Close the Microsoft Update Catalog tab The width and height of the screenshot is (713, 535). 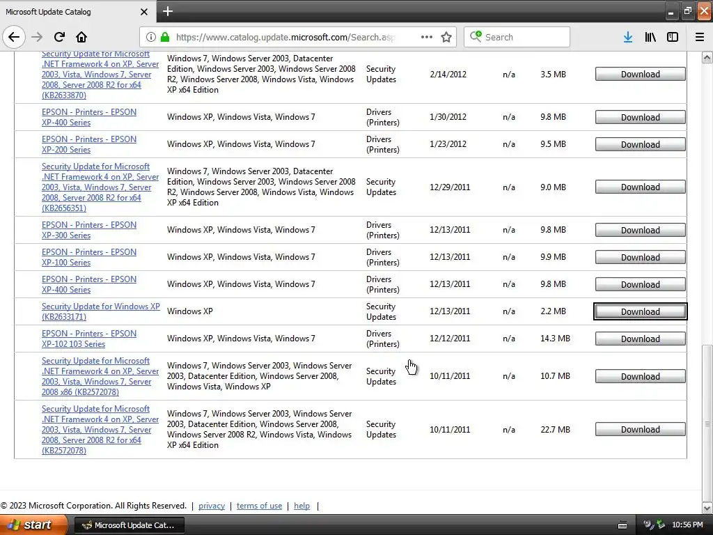[x=144, y=12]
